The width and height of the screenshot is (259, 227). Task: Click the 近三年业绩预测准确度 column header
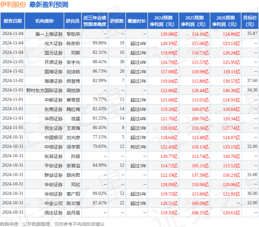click(x=95, y=21)
